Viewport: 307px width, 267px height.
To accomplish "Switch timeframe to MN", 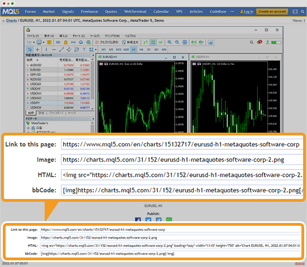I will tap(164, 50).
